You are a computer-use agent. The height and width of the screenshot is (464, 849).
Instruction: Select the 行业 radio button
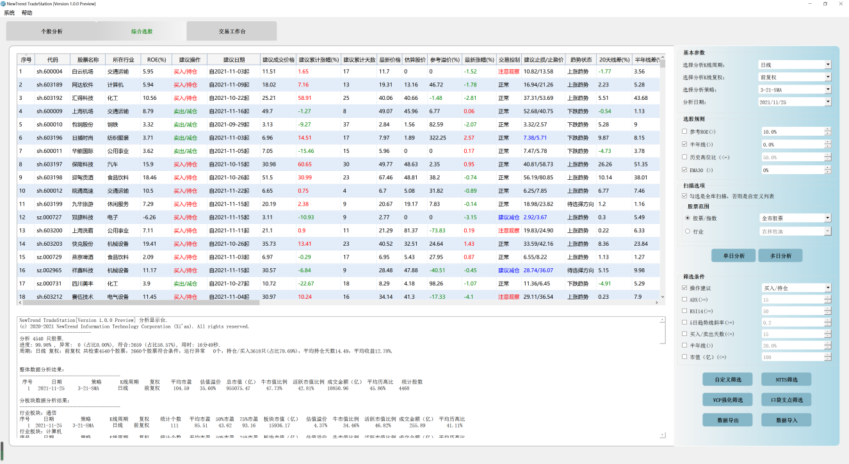pyautogui.click(x=688, y=232)
